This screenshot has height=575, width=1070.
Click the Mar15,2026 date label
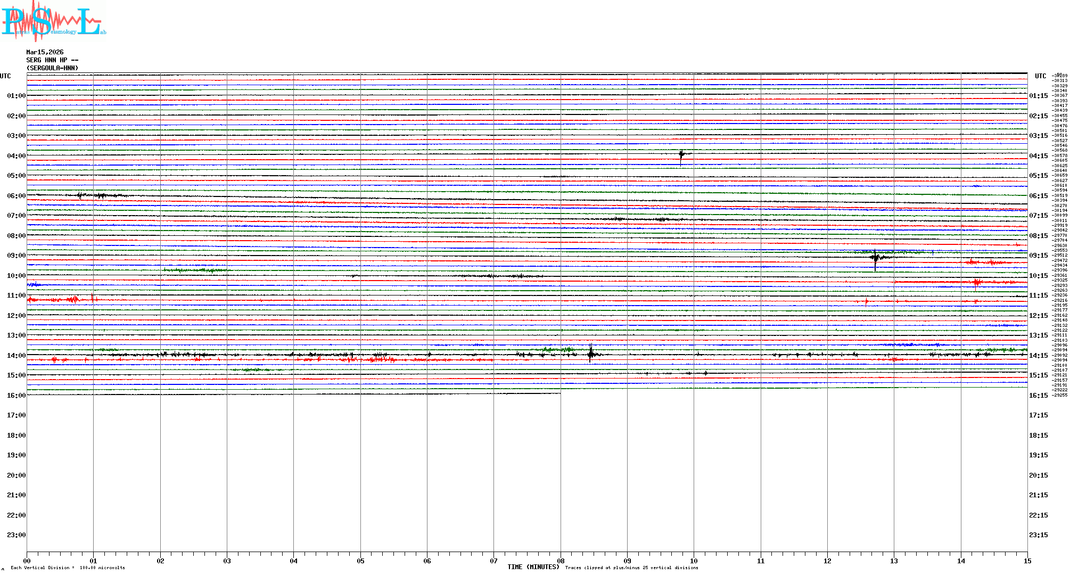tap(45, 52)
